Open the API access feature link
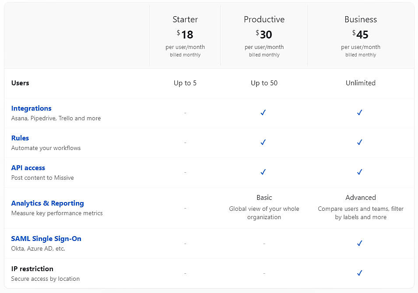418x293 pixels. point(28,167)
